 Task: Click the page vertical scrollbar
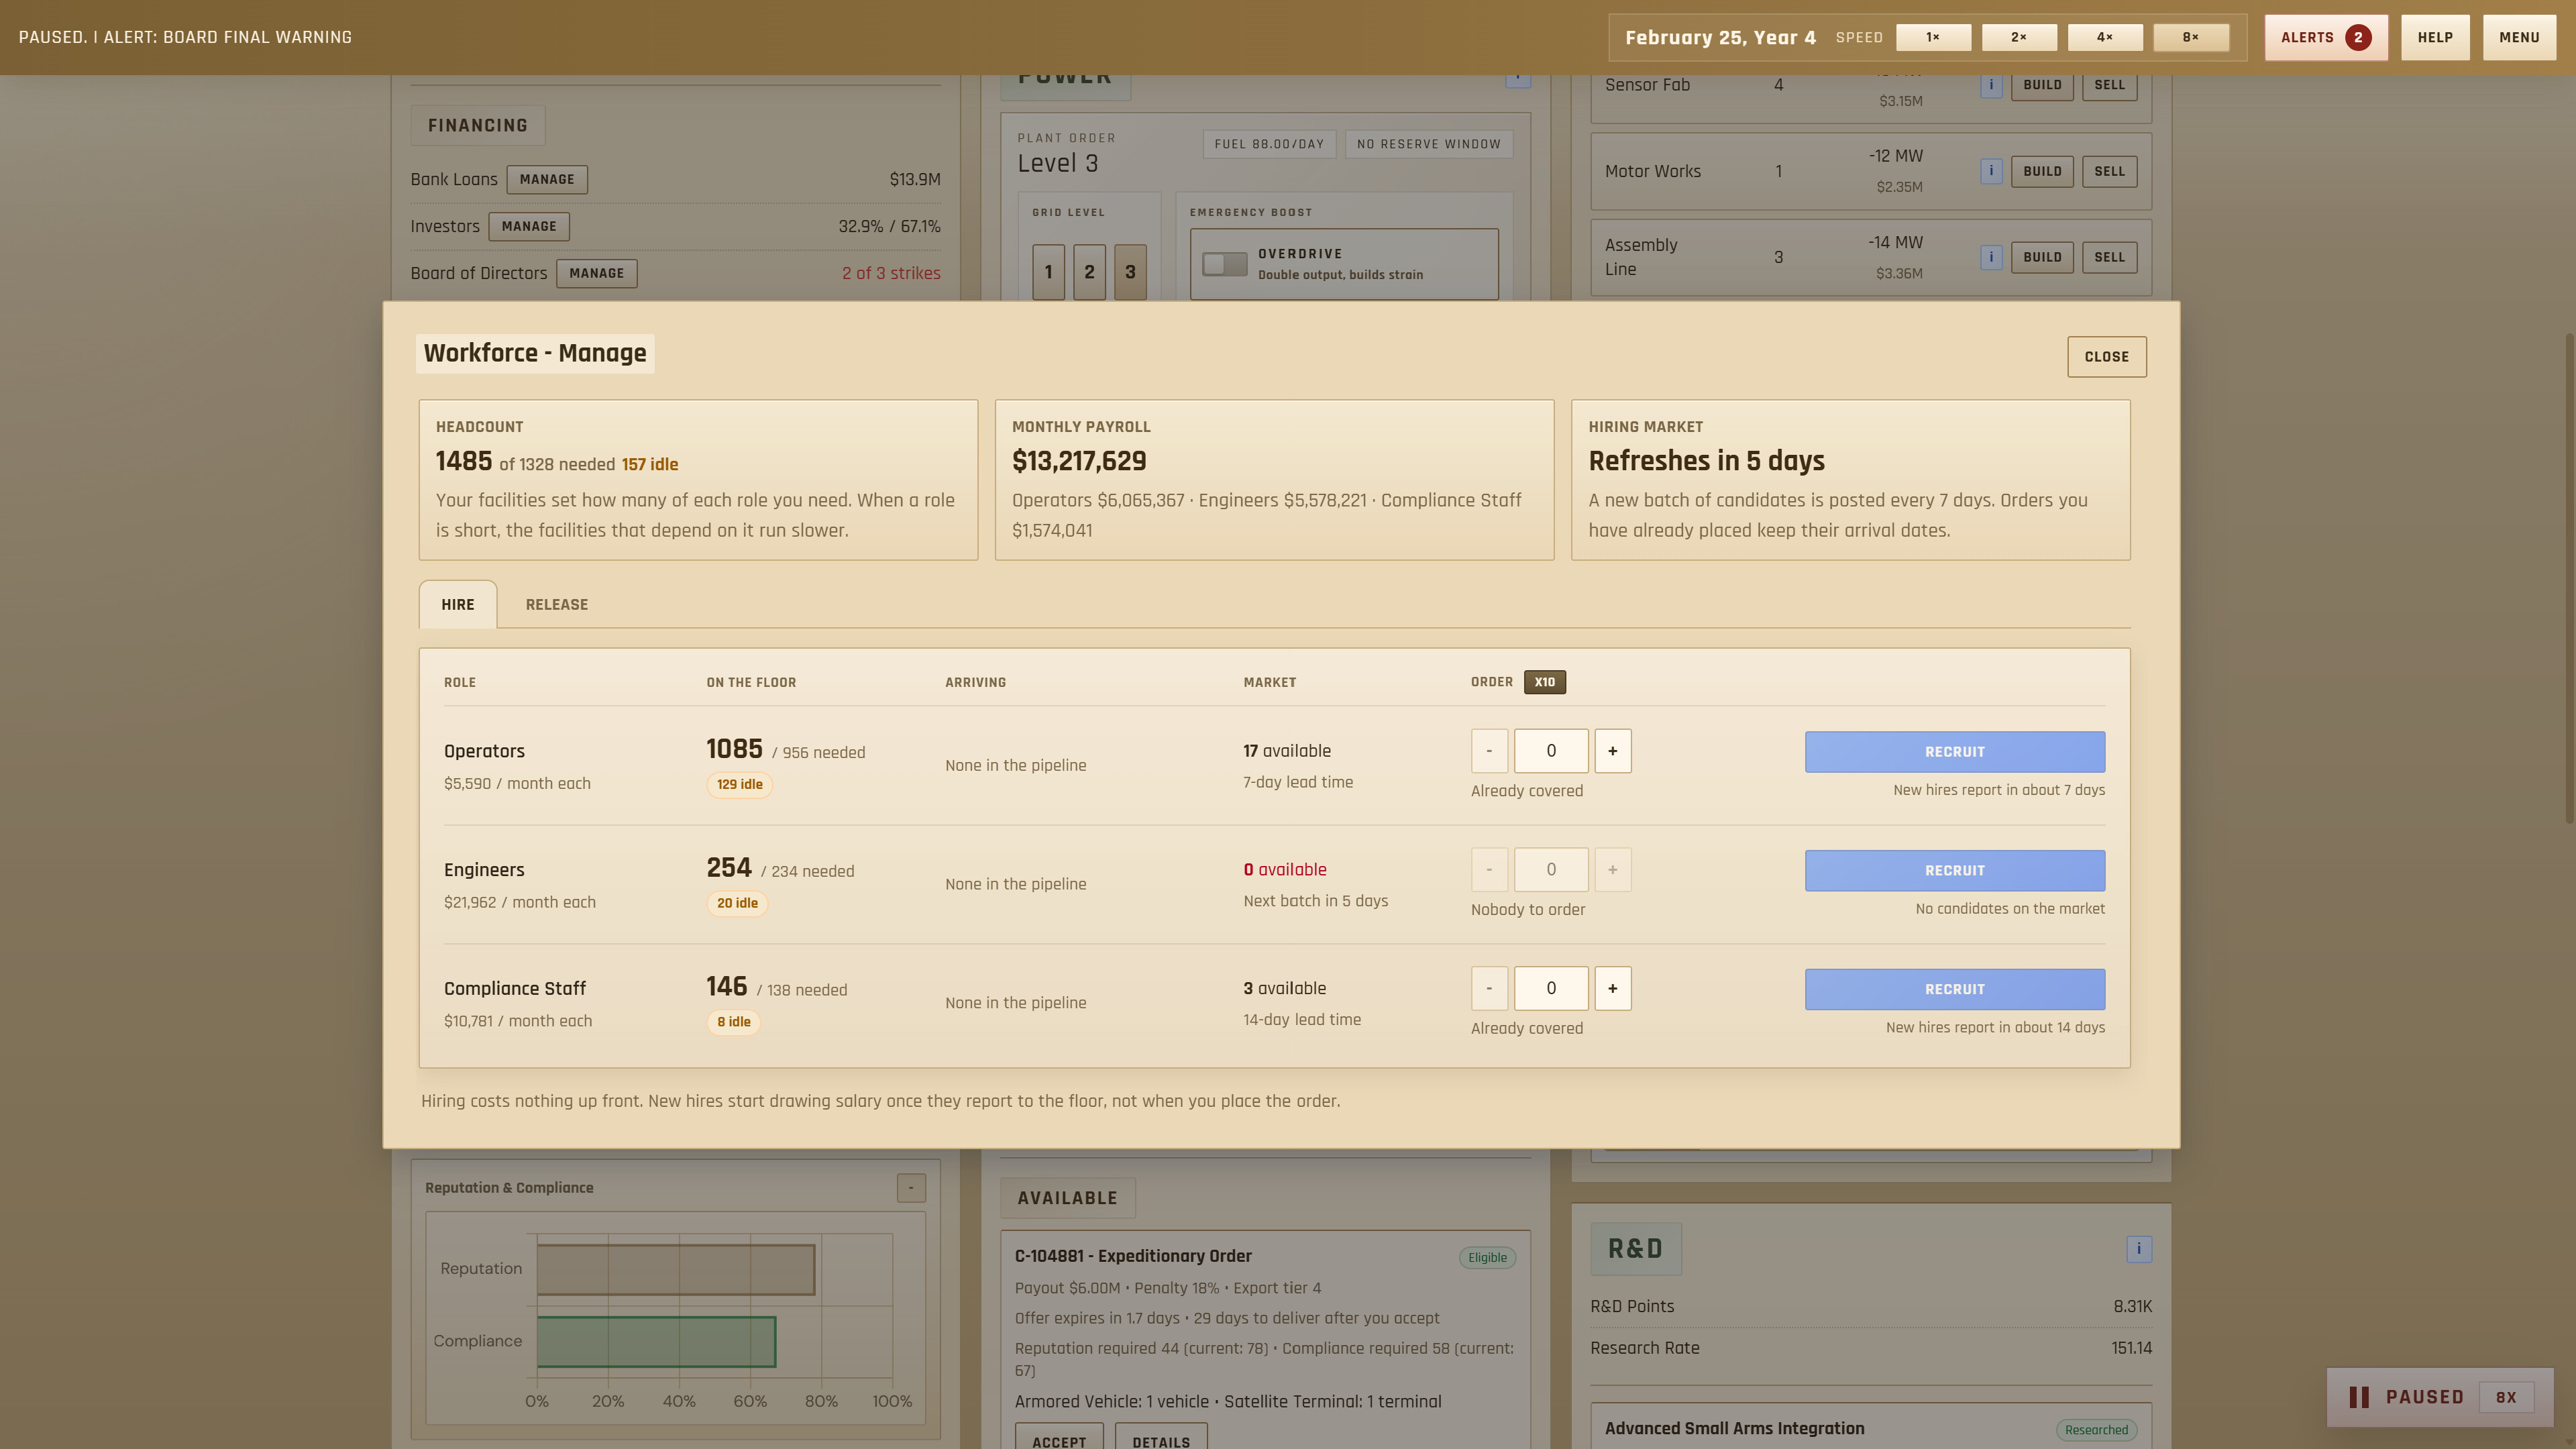pos(2569,578)
